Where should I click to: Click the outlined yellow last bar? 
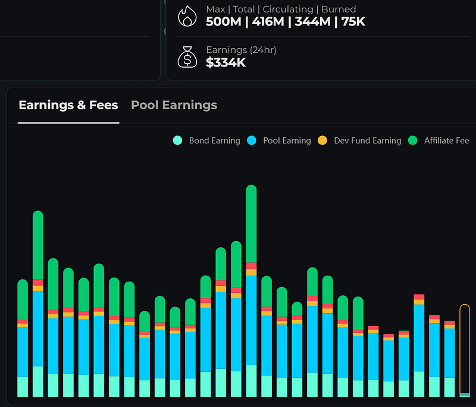(465, 350)
